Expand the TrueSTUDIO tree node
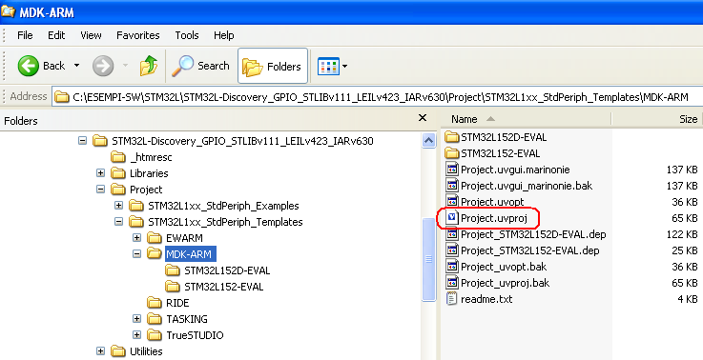 [x=136, y=335]
